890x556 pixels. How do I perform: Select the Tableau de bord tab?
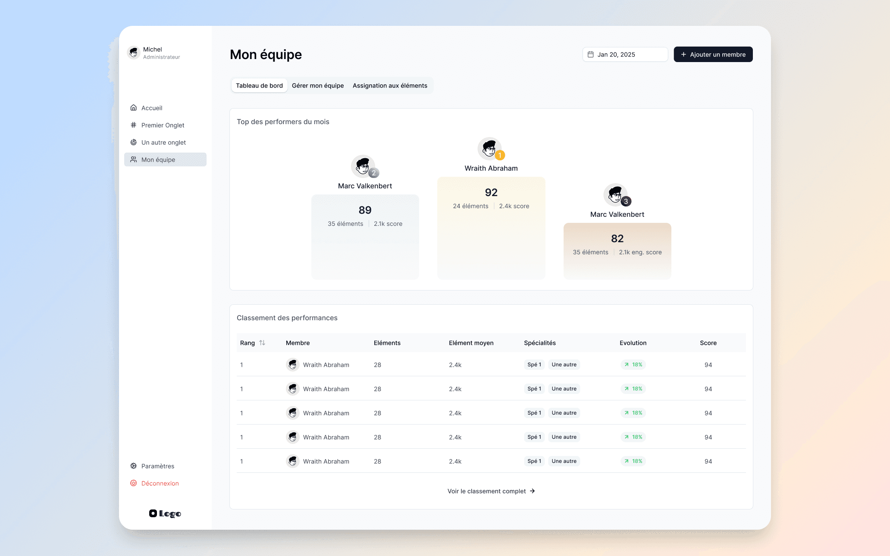pyautogui.click(x=259, y=85)
